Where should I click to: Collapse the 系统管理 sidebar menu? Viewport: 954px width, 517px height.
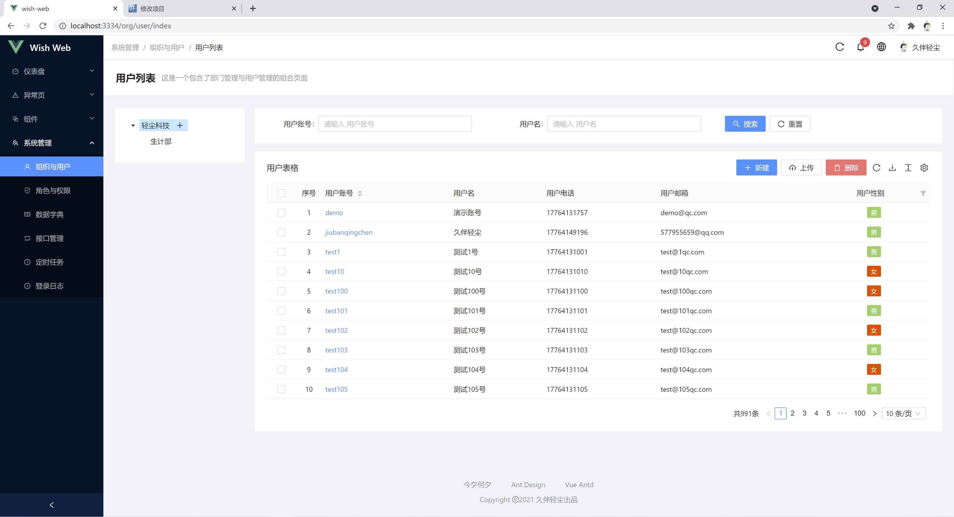coord(52,143)
